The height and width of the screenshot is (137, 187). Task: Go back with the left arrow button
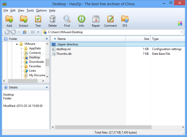(x=7, y=32)
